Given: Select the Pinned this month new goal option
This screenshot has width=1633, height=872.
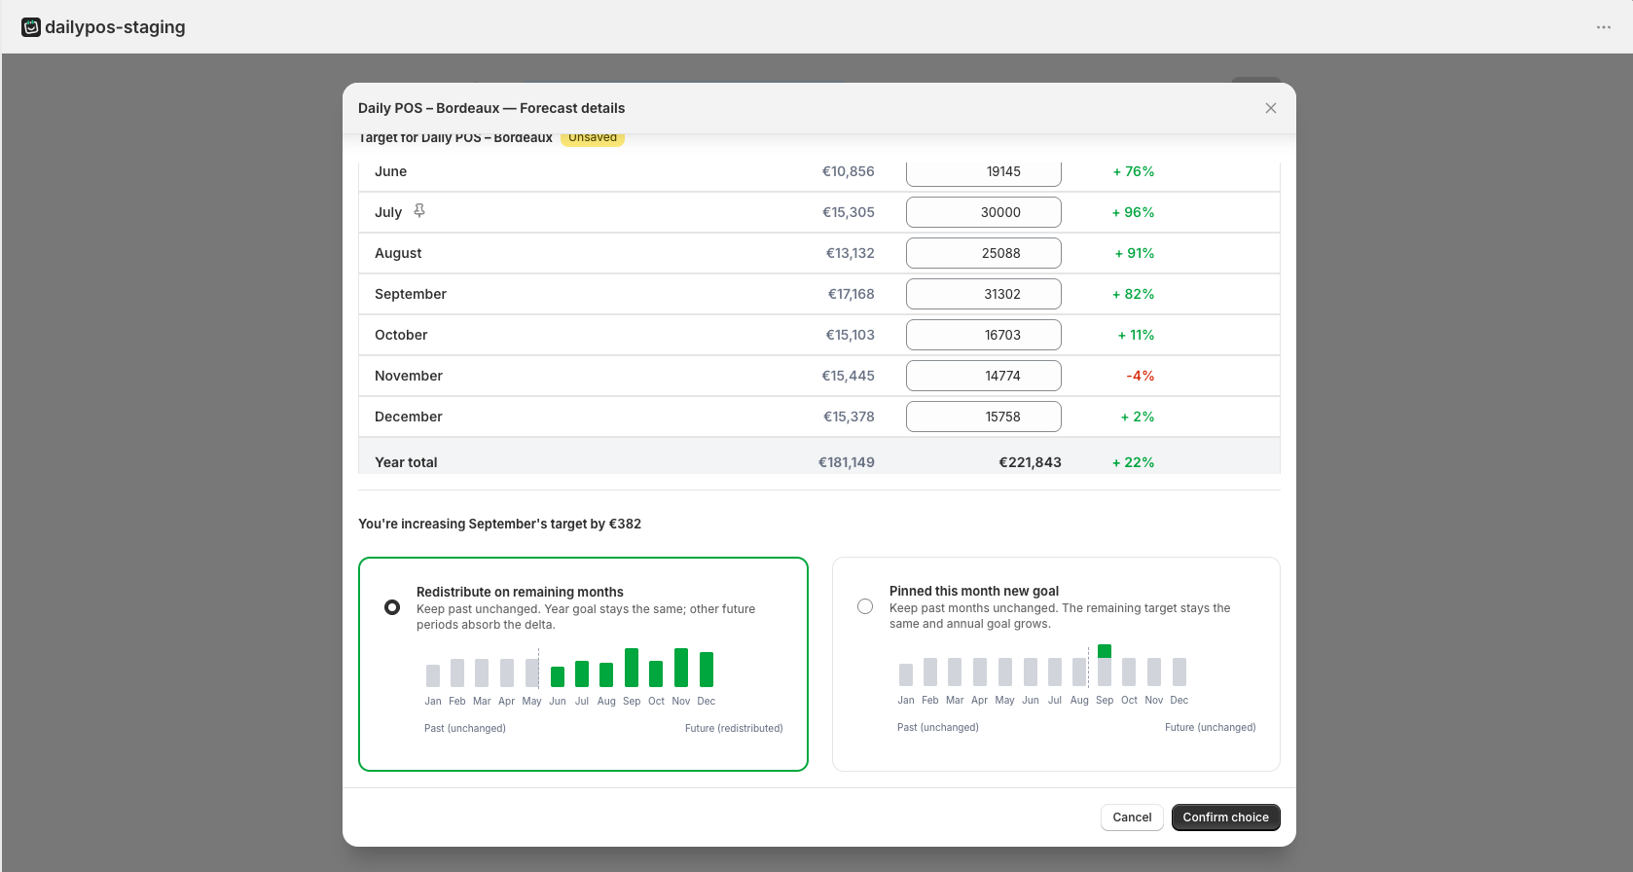Looking at the screenshot, I should (x=865, y=606).
